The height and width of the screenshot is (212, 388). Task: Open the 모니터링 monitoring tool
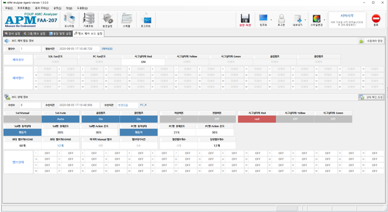click(x=69, y=20)
